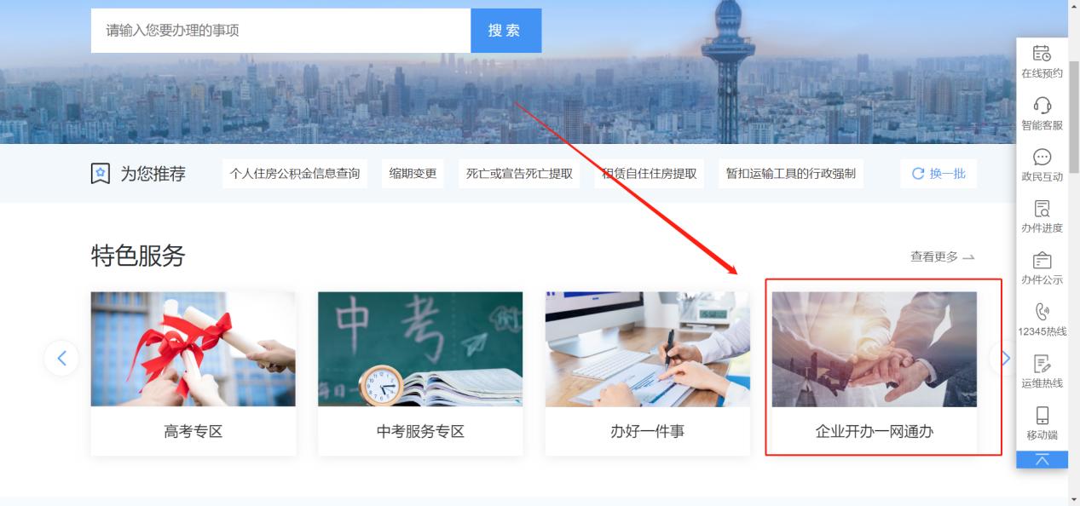Select 个人住房公积金信息查询 recommendation tag
Screen dimensions: 1080x506
pyautogui.click(x=295, y=174)
